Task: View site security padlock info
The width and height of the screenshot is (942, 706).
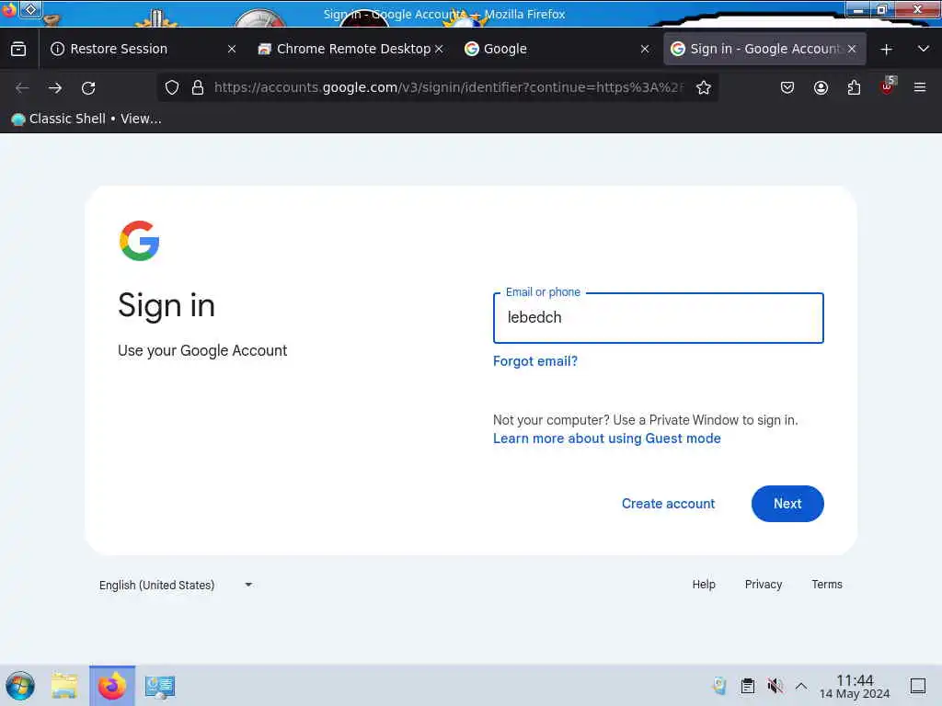Action: [x=198, y=87]
